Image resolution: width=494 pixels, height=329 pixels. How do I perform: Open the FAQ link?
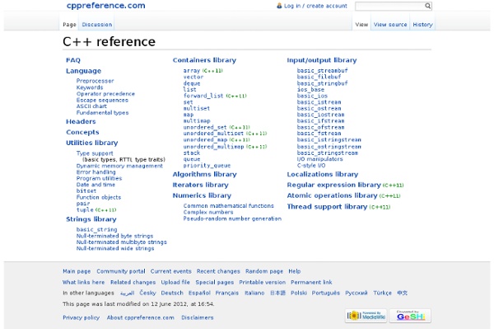73,60
